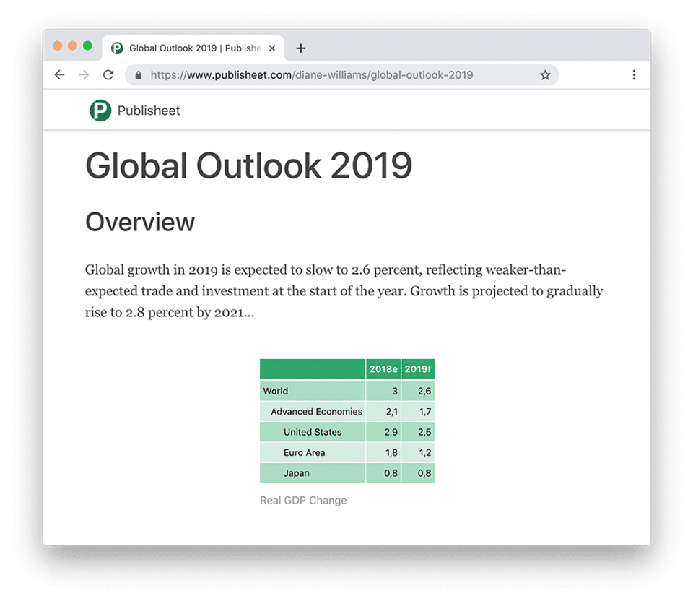Click the URL address bar
Viewport: 693px width, 596px height.
click(x=341, y=74)
